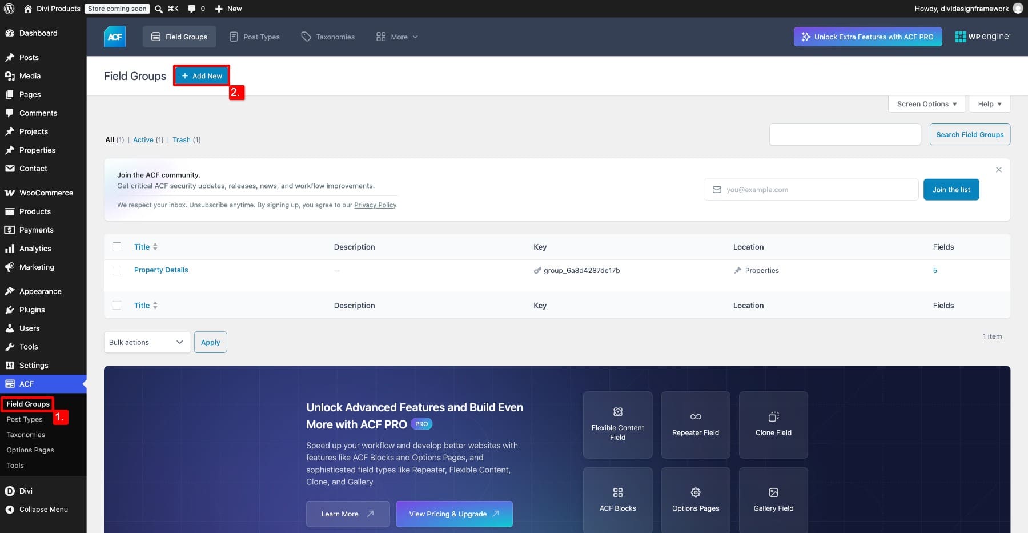Open Post Types in ACF submenu
Image resolution: width=1028 pixels, height=533 pixels.
[25, 419]
